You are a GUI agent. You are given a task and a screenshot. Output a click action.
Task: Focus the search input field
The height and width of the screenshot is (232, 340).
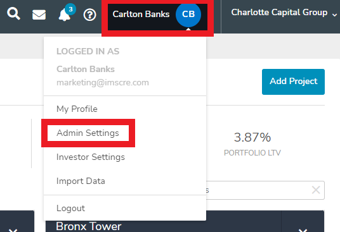[x=265, y=190]
